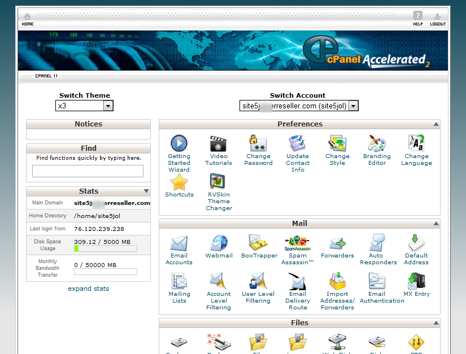Open the Switch Account dropdown
The height and width of the screenshot is (354, 466).
pos(299,106)
